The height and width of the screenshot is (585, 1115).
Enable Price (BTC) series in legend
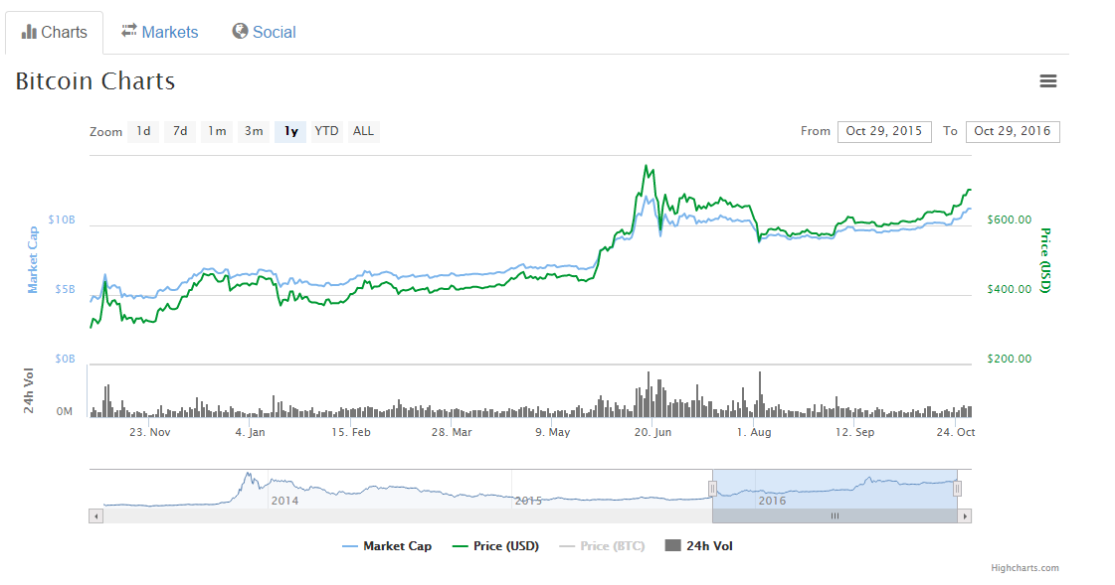pyautogui.click(x=602, y=546)
